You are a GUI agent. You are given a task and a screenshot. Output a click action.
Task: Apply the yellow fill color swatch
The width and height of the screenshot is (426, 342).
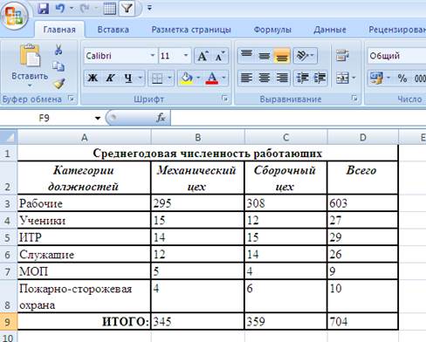point(187,78)
